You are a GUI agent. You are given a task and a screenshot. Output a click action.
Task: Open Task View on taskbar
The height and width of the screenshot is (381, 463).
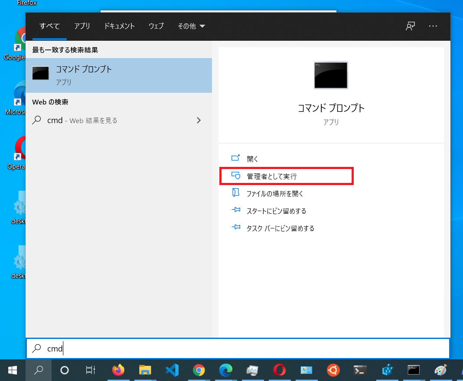pyautogui.click(x=90, y=370)
